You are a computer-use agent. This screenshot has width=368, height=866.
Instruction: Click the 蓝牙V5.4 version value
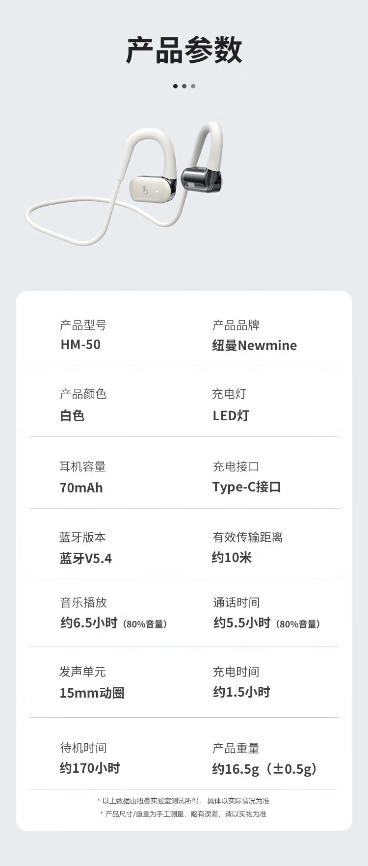(x=85, y=559)
